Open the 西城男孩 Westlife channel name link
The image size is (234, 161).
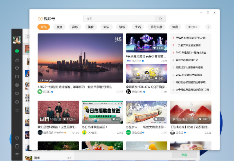(54, 132)
